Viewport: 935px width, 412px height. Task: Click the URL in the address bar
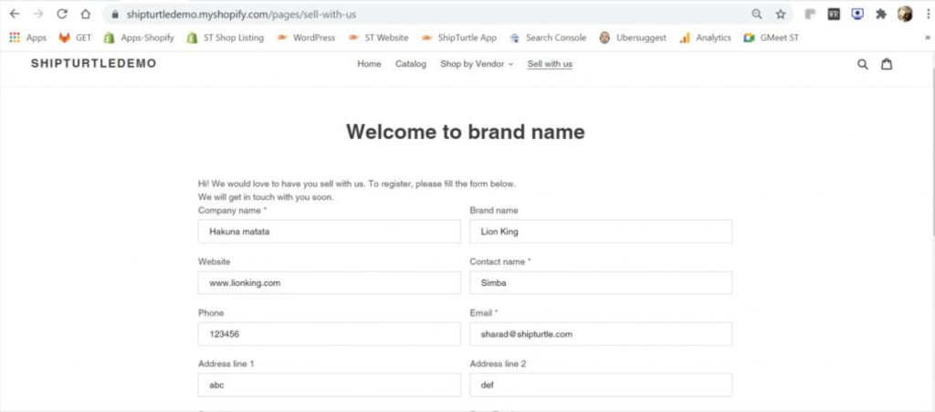tap(241, 15)
